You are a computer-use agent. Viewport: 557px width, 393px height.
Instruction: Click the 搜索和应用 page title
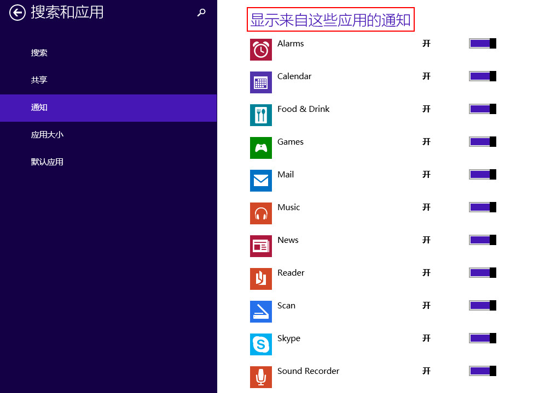pos(67,13)
